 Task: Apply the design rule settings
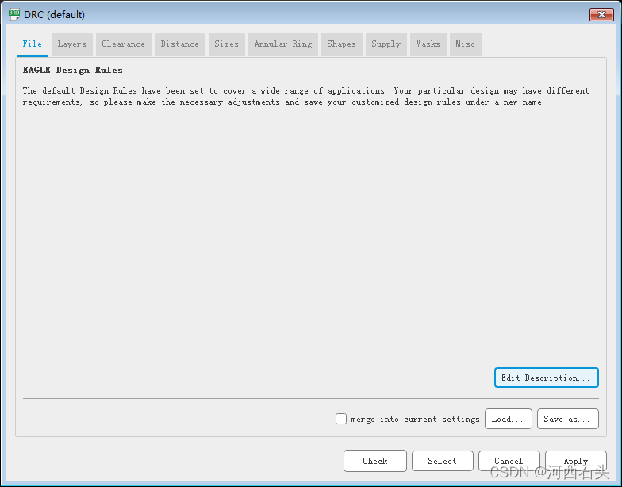[x=576, y=461]
